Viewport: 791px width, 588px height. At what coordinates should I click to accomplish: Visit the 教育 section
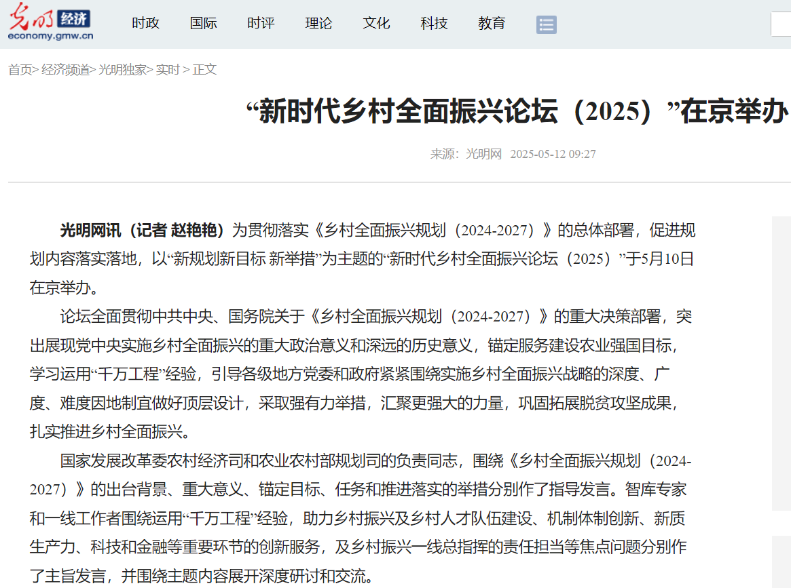pos(492,24)
